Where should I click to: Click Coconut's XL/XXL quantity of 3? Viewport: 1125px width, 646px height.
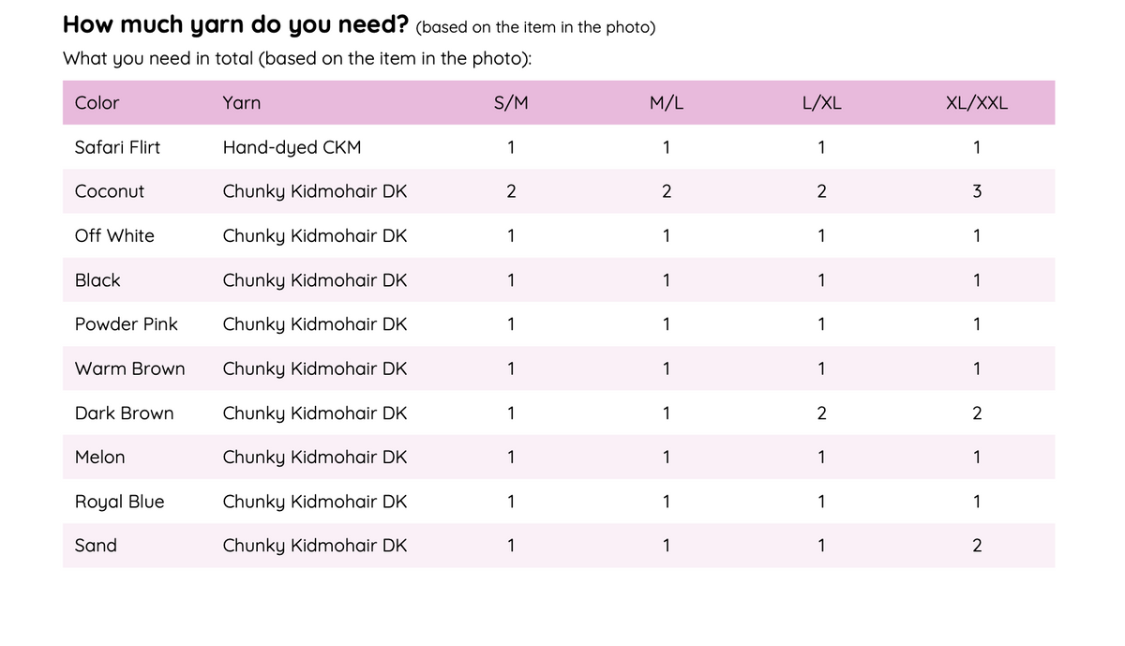pos(977,191)
